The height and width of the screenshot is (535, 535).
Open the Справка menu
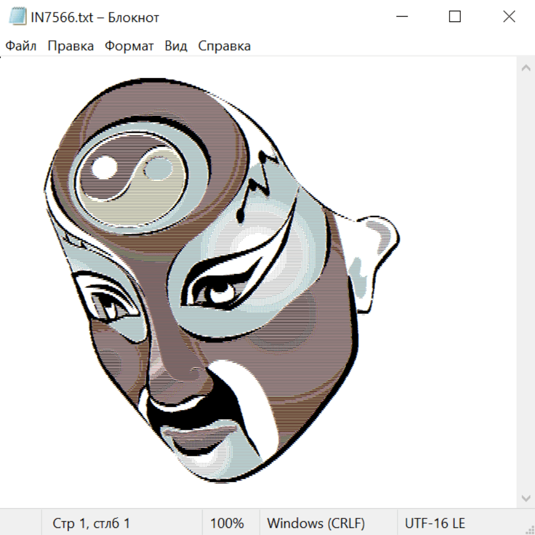(224, 46)
